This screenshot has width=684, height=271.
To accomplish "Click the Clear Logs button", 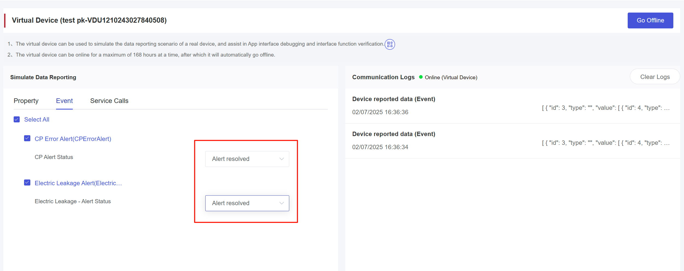I will (655, 77).
